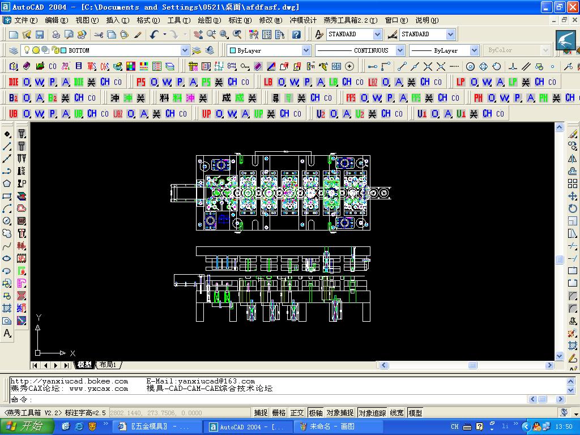Click the jump-to-first-tab arrow button
Viewport: 580px width, 435px height.
tap(35, 365)
